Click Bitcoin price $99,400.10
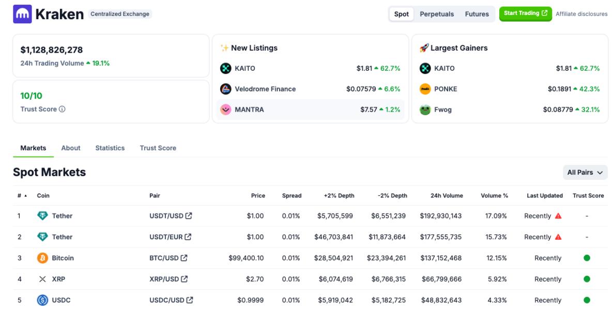Image resolution: width=614 pixels, height=310 pixels. coord(247,258)
